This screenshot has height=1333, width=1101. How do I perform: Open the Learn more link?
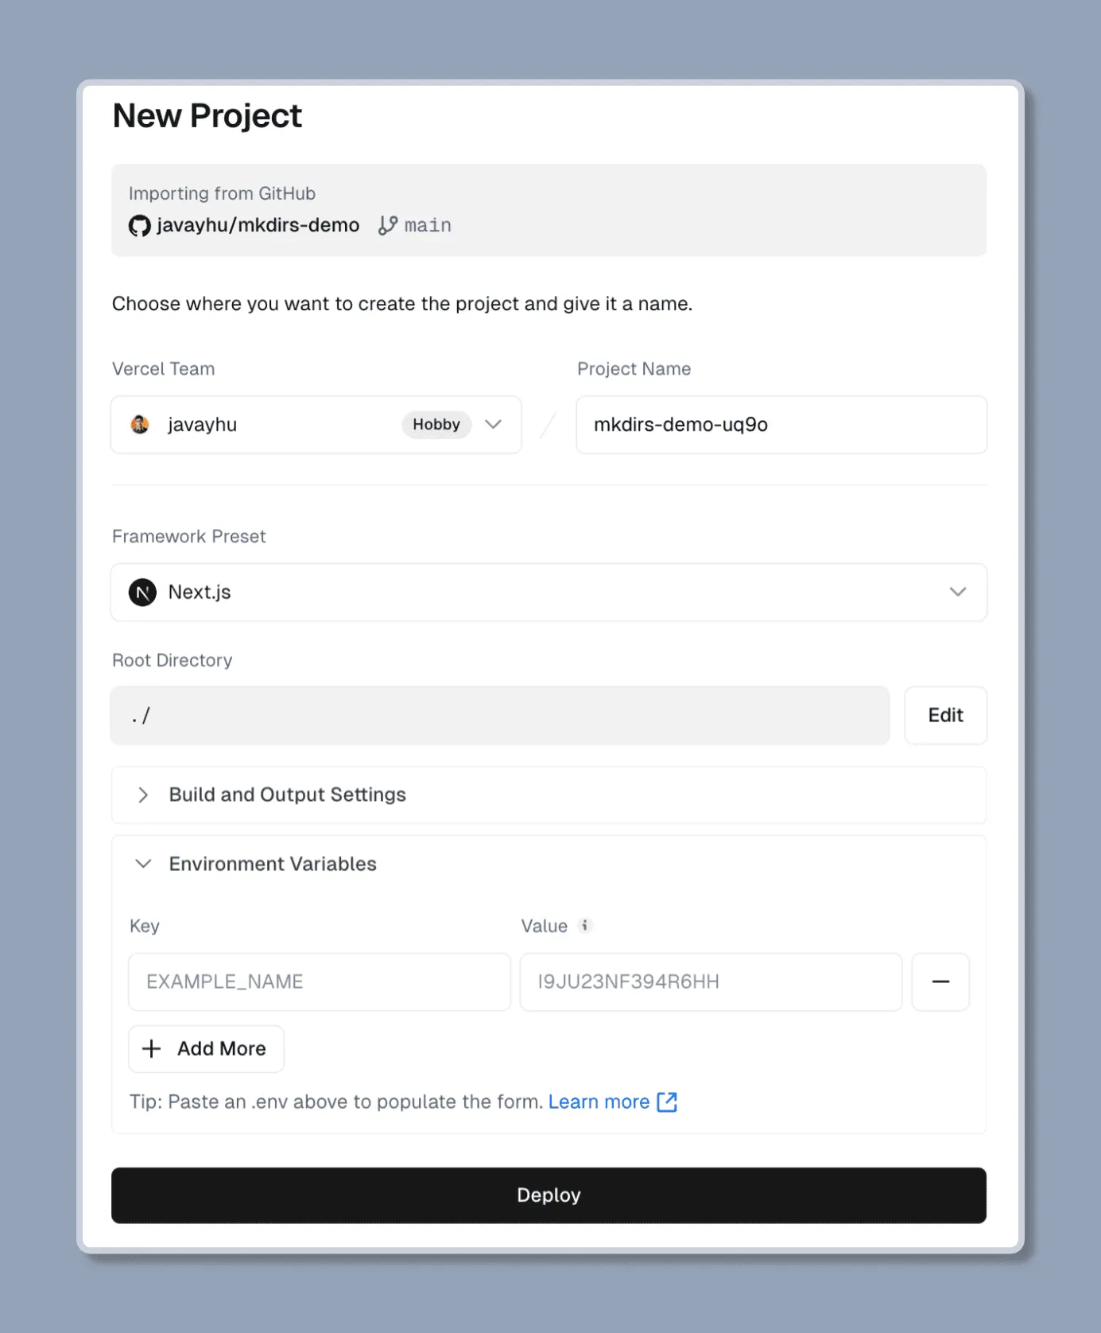pos(599,1102)
